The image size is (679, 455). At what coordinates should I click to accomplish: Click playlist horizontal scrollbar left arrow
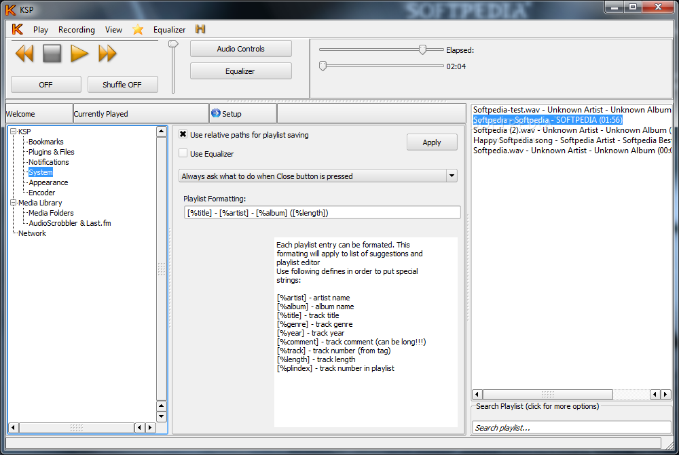477,394
